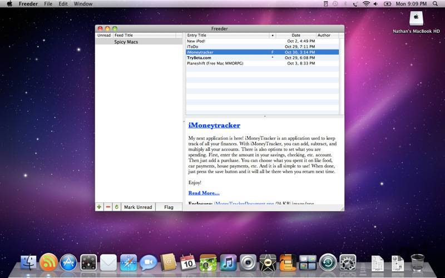Refresh feeds using the green reload icon
This screenshot has height=278, width=445.
117,207
